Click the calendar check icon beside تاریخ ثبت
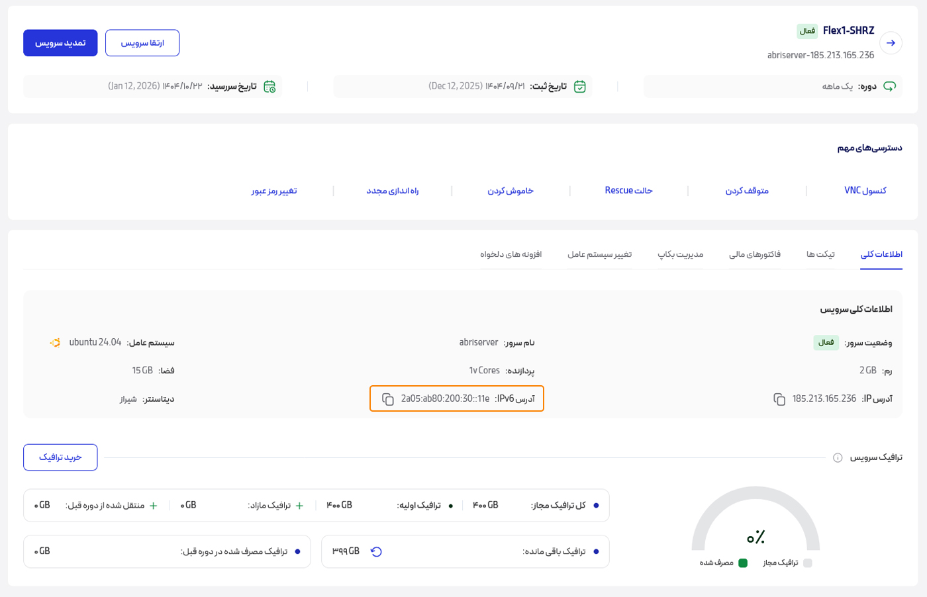Image resolution: width=927 pixels, height=597 pixels. point(579,87)
